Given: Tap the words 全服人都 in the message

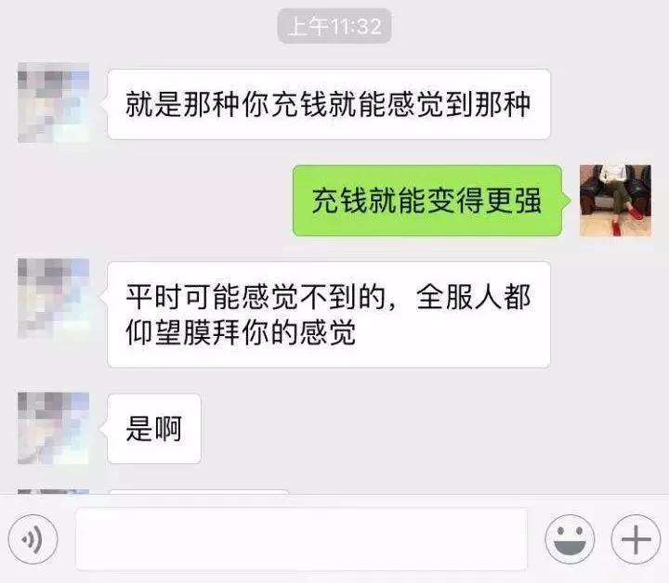Looking at the screenshot, I should [x=474, y=297].
